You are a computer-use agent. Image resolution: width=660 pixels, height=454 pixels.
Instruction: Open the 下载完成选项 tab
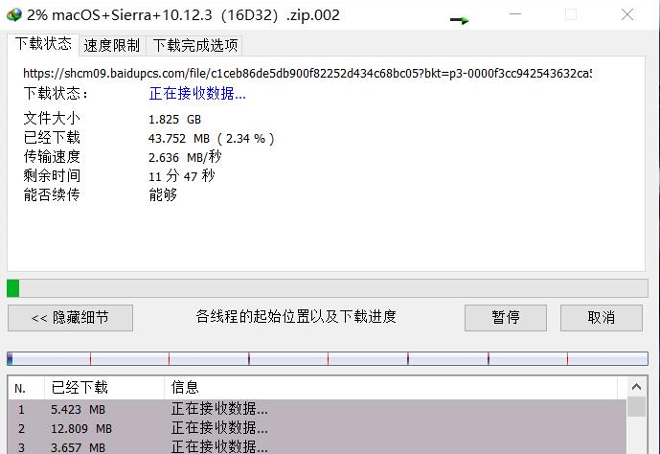point(194,45)
